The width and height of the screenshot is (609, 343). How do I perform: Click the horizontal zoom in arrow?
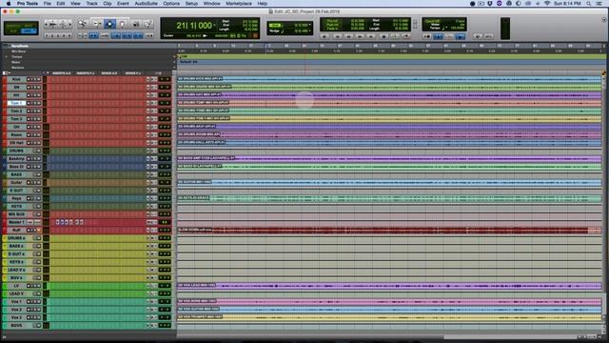70,24
